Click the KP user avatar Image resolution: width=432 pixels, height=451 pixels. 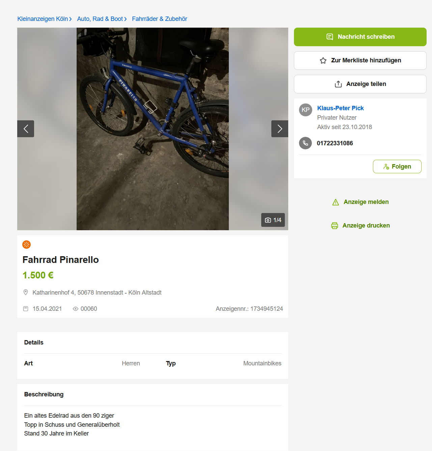tap(305, 110)
